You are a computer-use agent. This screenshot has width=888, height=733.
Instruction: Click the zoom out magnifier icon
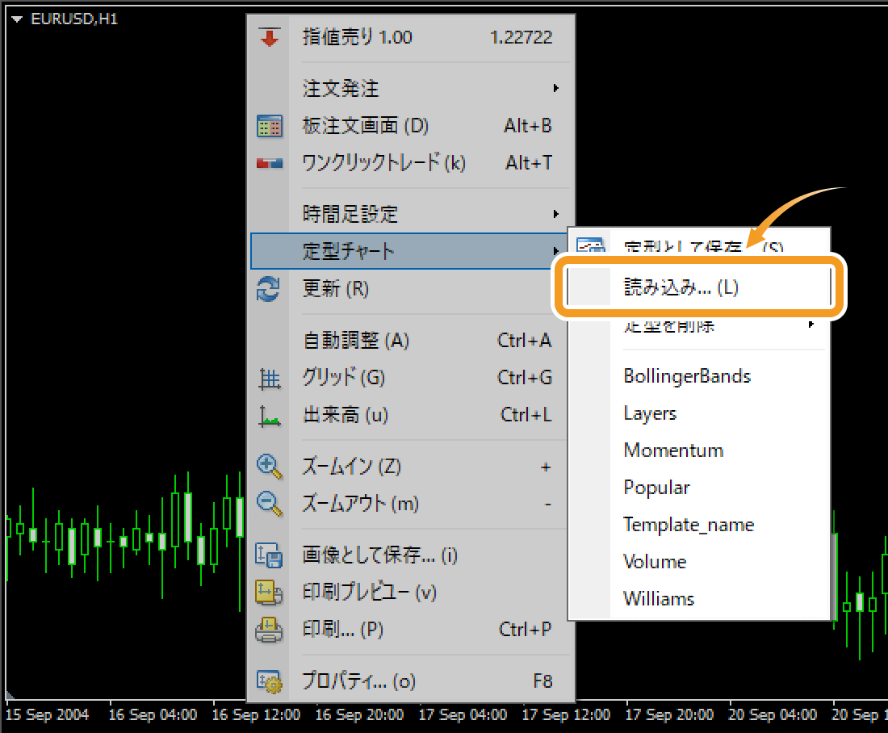click(270, 504)
